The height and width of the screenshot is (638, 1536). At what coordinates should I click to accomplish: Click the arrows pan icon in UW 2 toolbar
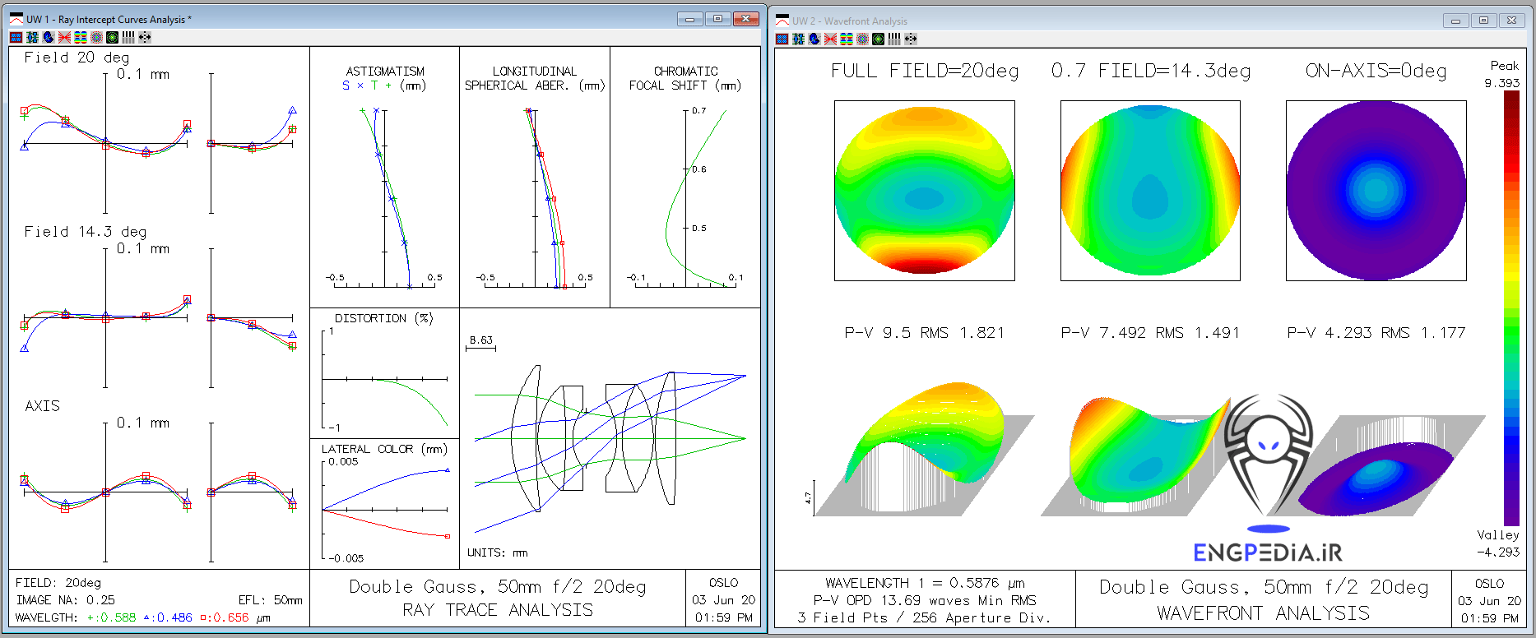coord(911,39)
